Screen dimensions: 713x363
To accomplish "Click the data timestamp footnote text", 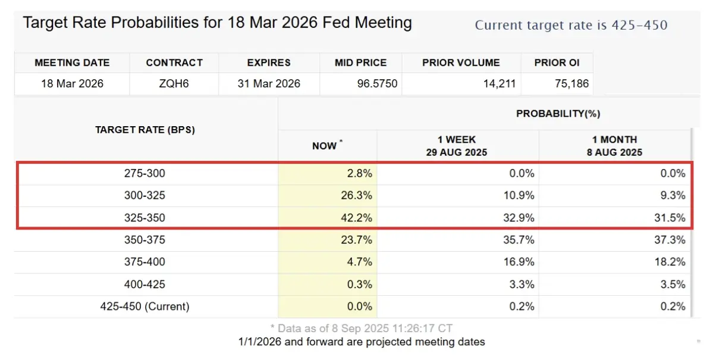I will (362, 328).
